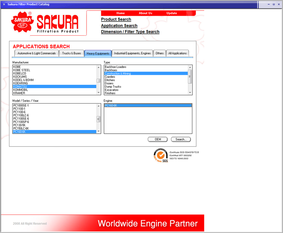Choose model PC1100-1
Image resolution: width=283 pixels, height=233 pixels.
55,109
